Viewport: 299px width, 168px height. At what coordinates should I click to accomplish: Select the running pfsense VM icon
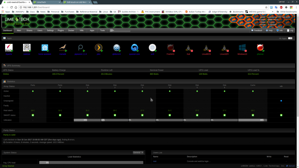click(260, 47)
